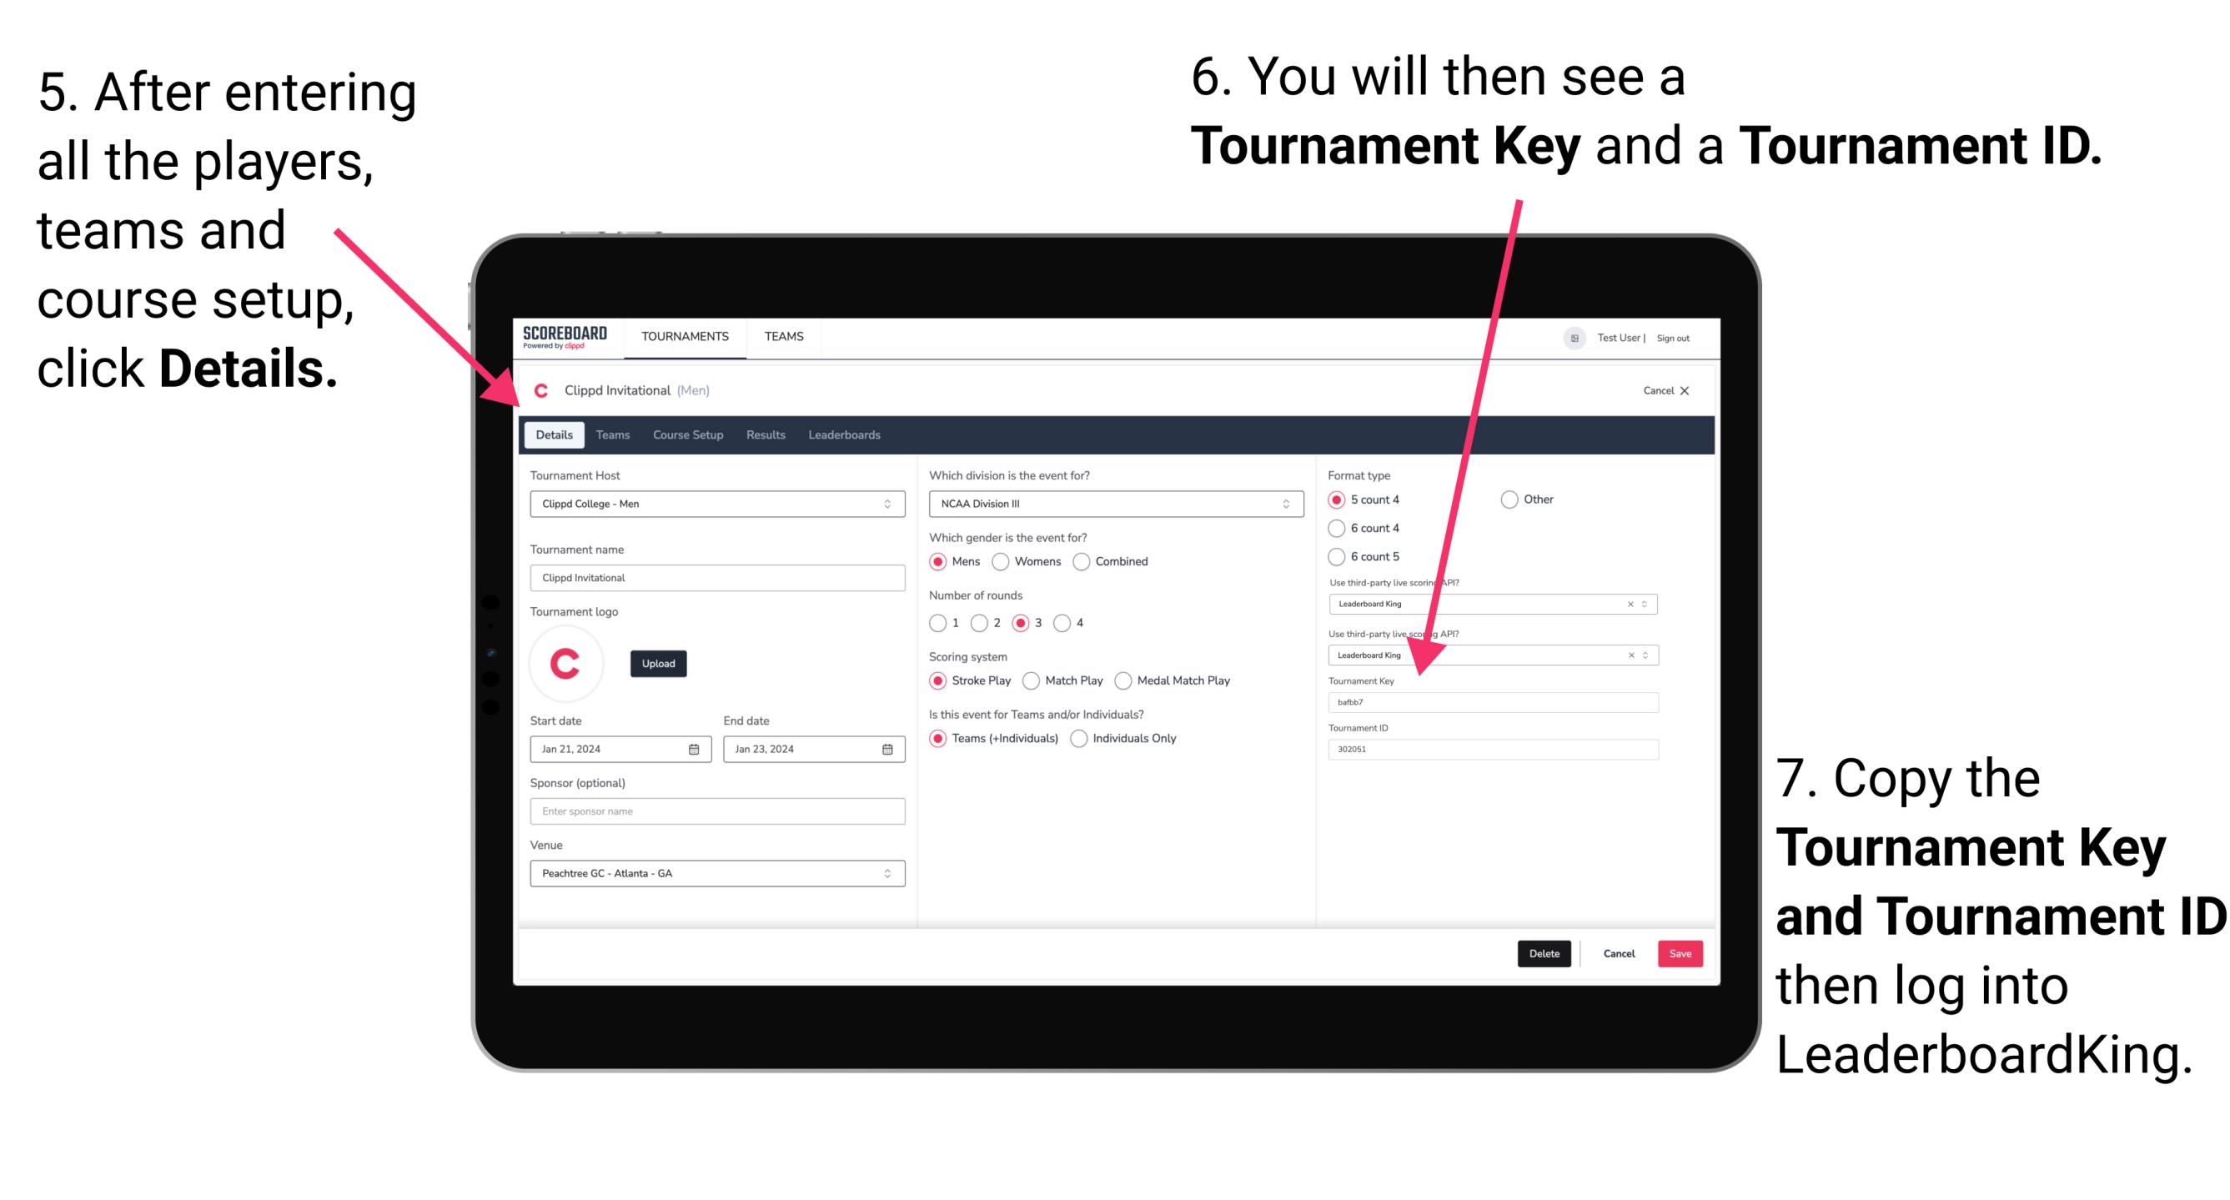The width and height of the screenshot is (2230, 1200).
Task: Expand the Venue dropdown
Action: [888, 875]
